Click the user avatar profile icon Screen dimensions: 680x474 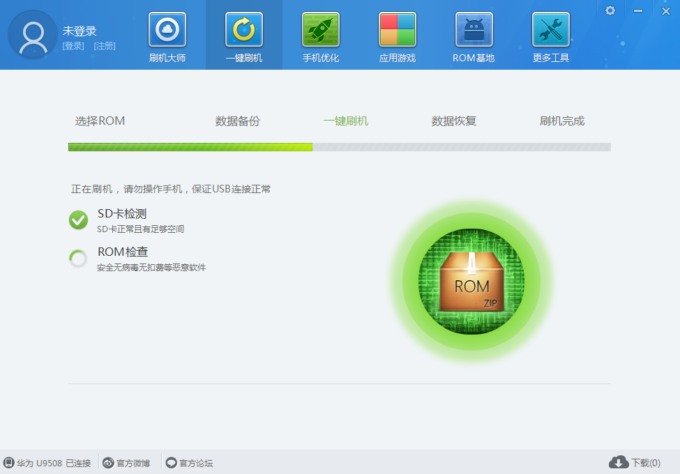pos(33,35)
